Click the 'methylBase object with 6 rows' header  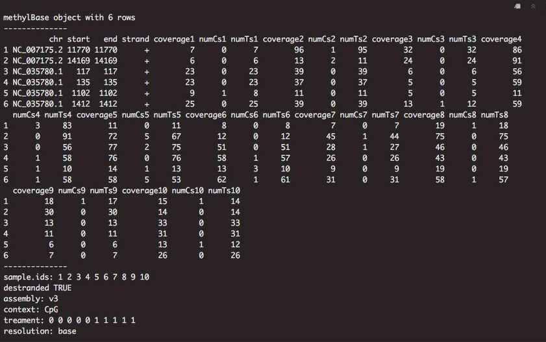[x=69, y=18]
